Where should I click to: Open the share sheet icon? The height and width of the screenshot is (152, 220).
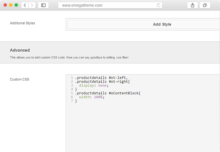[193, 5]
